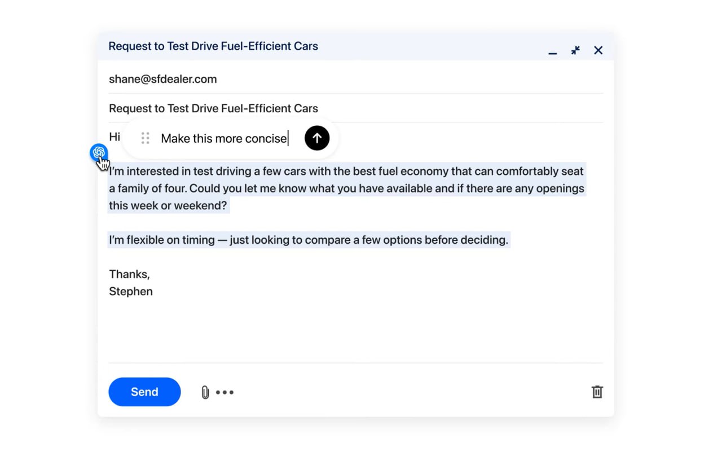Screen dimensions: 722x452
Task: Click the "I'm flexible on timing" sentence
Action: click(309, 240)
